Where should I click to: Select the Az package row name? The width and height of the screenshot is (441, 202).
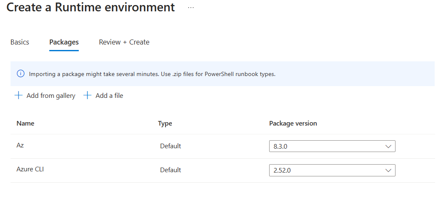tap(20, 145)
